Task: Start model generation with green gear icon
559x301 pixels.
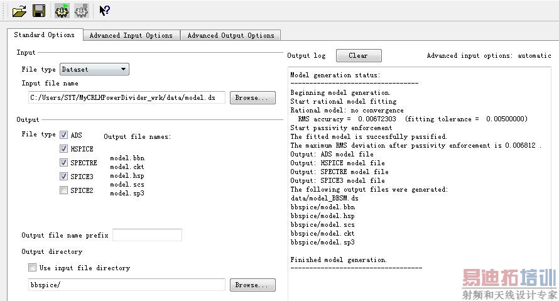Action: [62, 11]
